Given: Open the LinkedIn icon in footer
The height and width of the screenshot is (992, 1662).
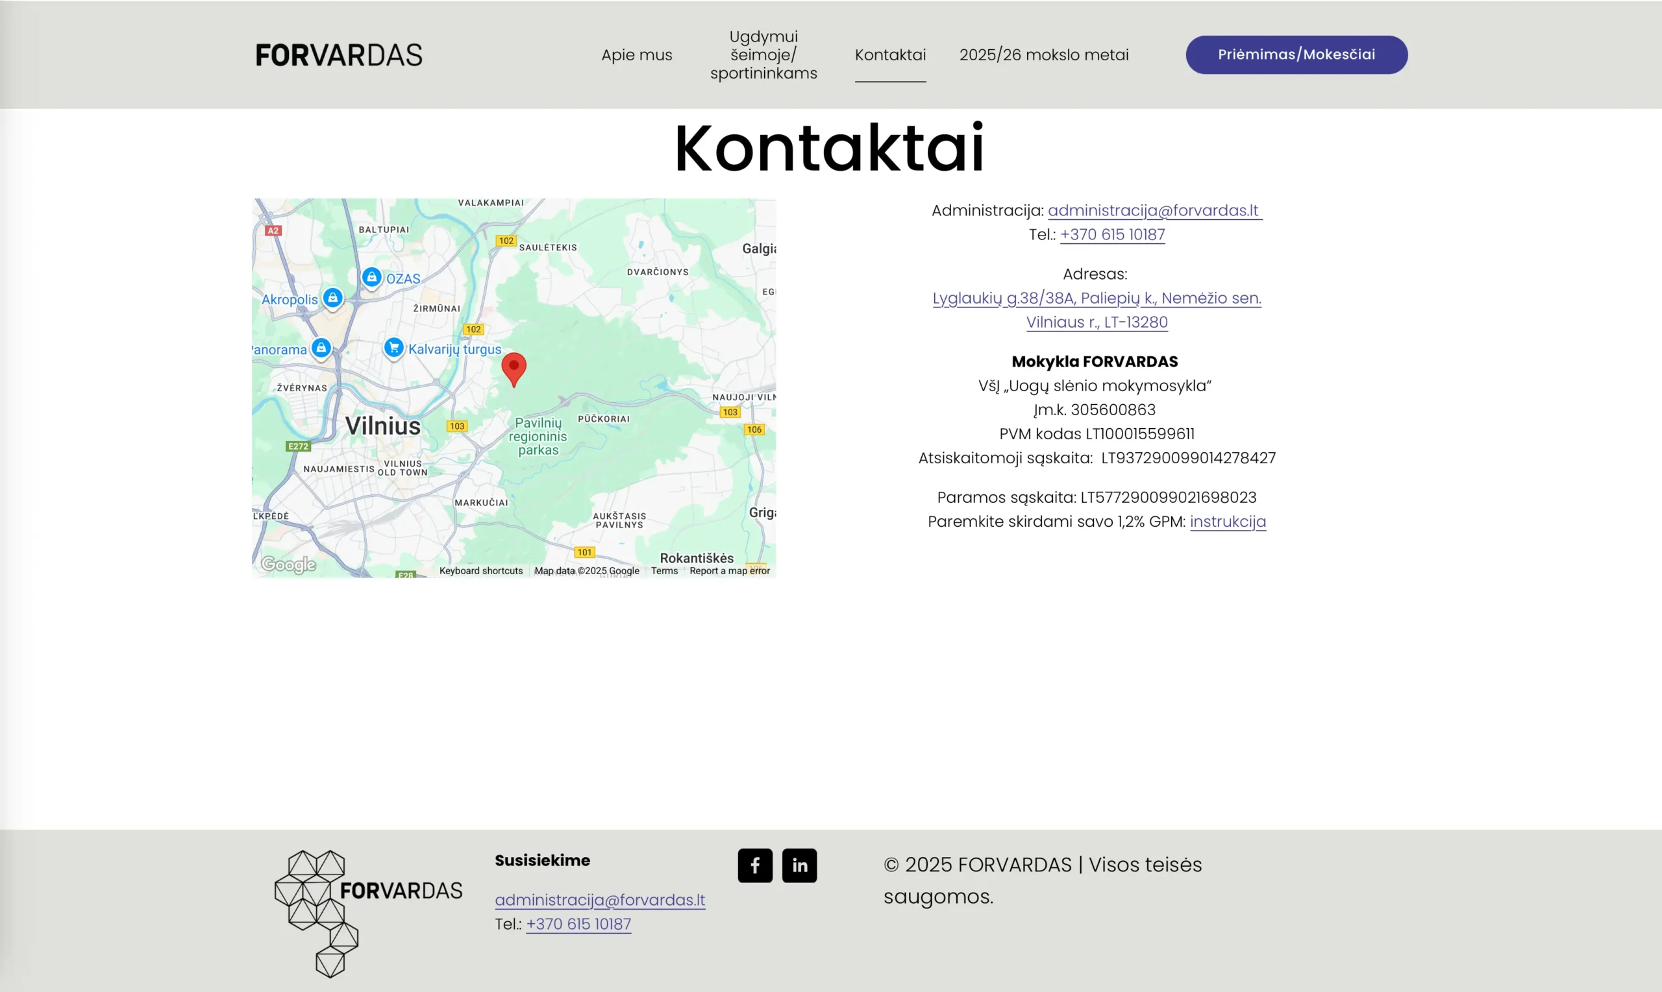Looking at the screenshot, I should coord(799,865).
